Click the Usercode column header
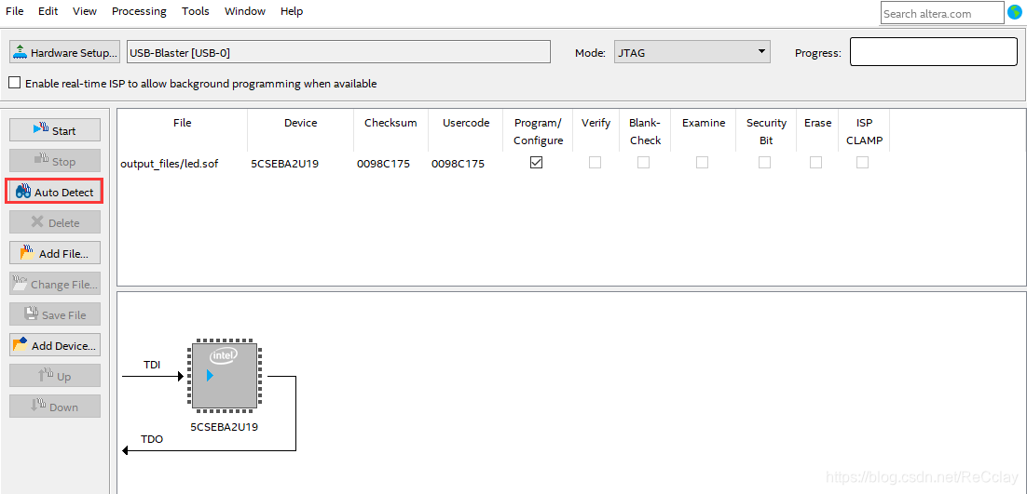This screenshot has width=1027, height=494. click(x=466, y=122)
